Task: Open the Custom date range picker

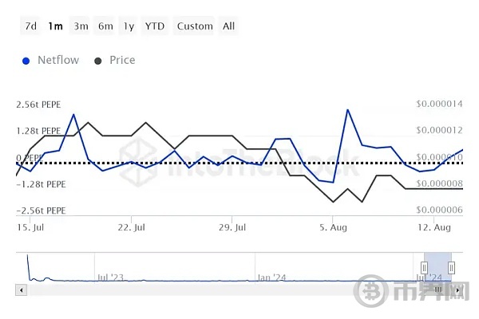Action: (195, 26)
